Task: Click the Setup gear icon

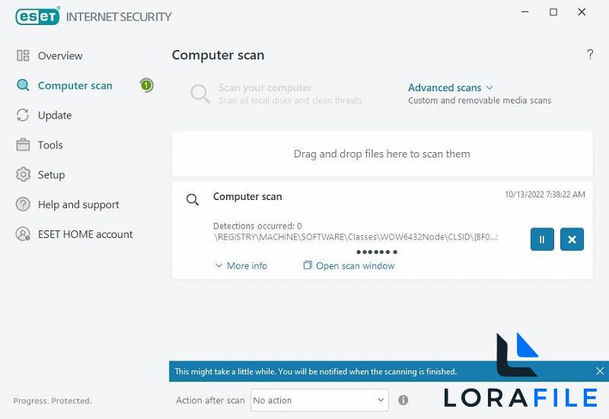Action: (x=23, y=175)
